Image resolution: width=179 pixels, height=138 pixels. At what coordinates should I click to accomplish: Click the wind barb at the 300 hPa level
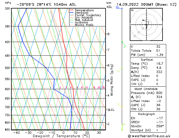118,7
